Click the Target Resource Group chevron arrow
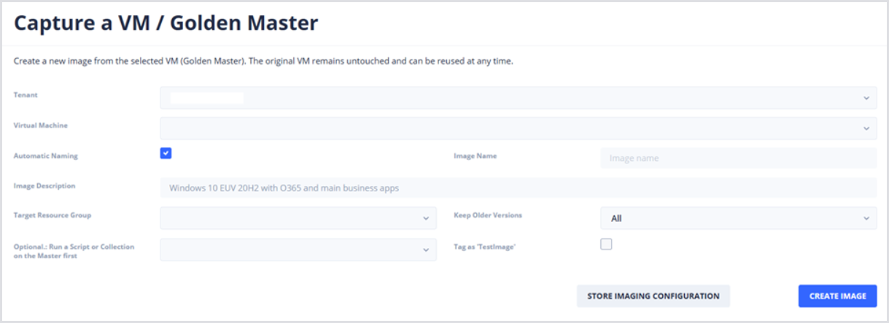889x323 pixels. click(426, 218)
